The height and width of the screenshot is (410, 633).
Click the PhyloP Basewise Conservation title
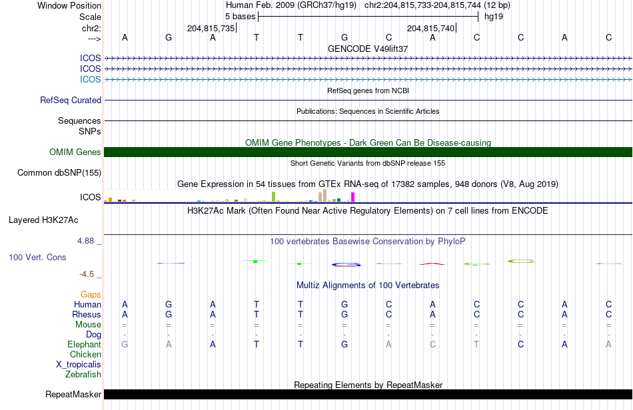coord(368,241)
